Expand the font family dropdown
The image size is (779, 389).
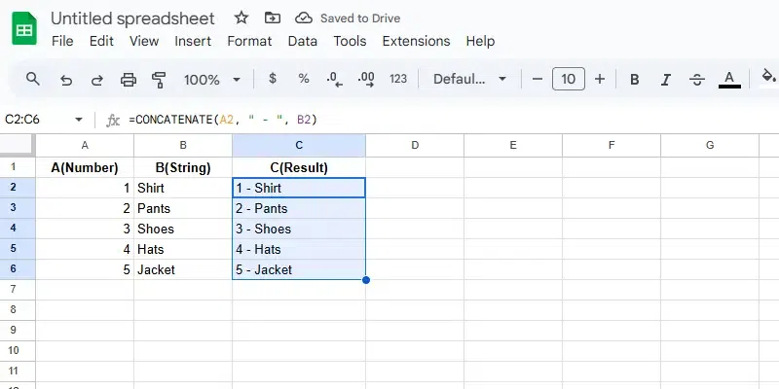point(470,80)
